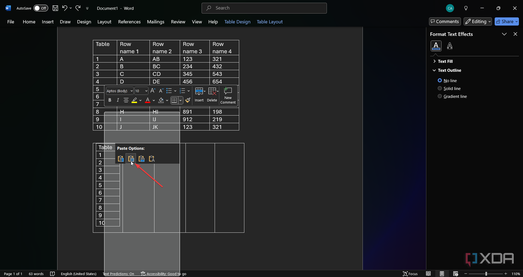
Task: Click the red font color swatch
Action: point(148,100)
